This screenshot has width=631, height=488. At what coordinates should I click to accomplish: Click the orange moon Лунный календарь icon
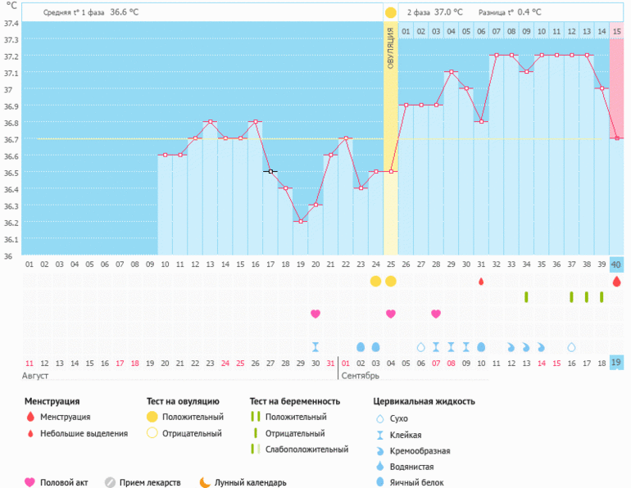(x=204, y=482)
